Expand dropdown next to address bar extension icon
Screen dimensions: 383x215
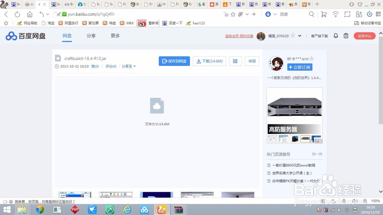coord(247,15)
